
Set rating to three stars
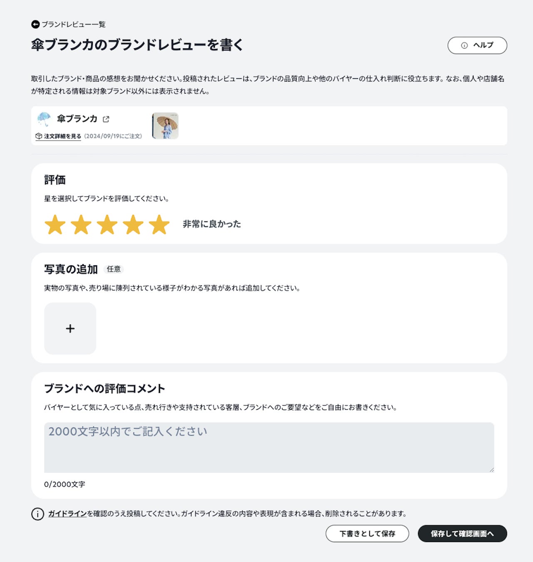(x=107, y=225)
